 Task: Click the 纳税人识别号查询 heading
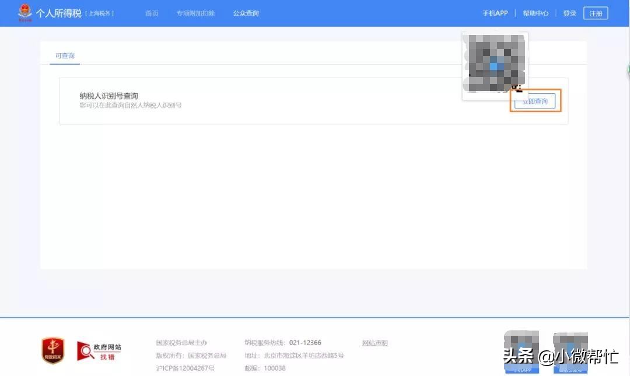click(x=108, y=96)
